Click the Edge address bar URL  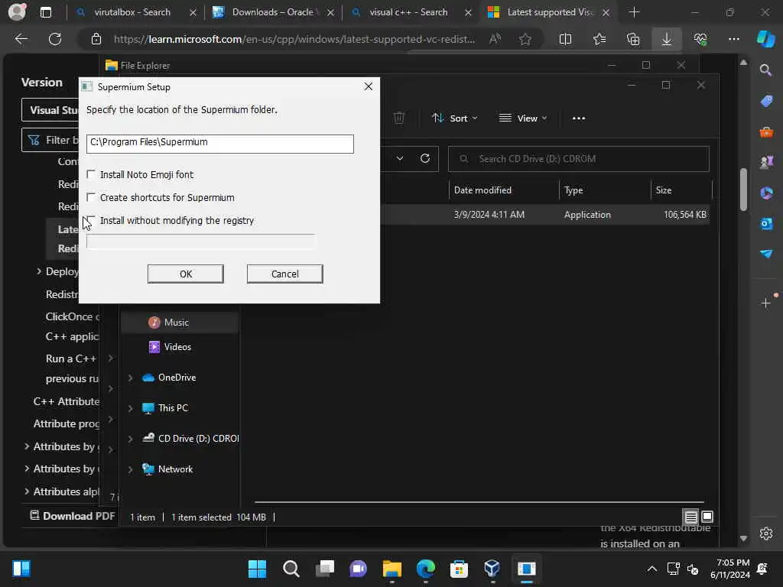(294, 39)
